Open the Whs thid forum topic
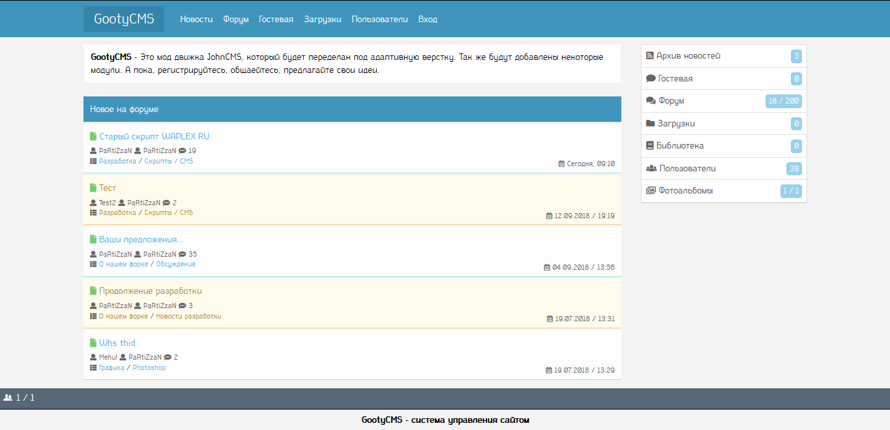Image resolution: width=890 pixels, height=430 pixels. 117,343
